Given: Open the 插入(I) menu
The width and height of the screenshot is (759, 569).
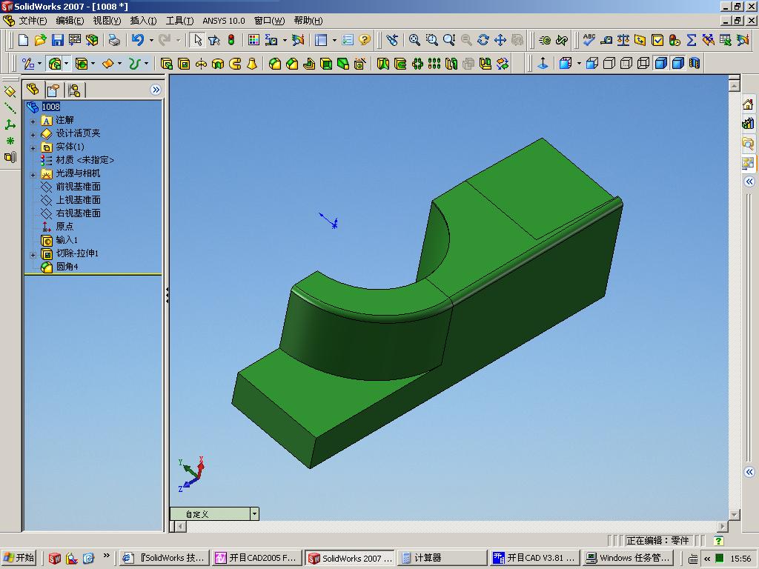Looking at the screenshot, I should [x=143, y=21].
